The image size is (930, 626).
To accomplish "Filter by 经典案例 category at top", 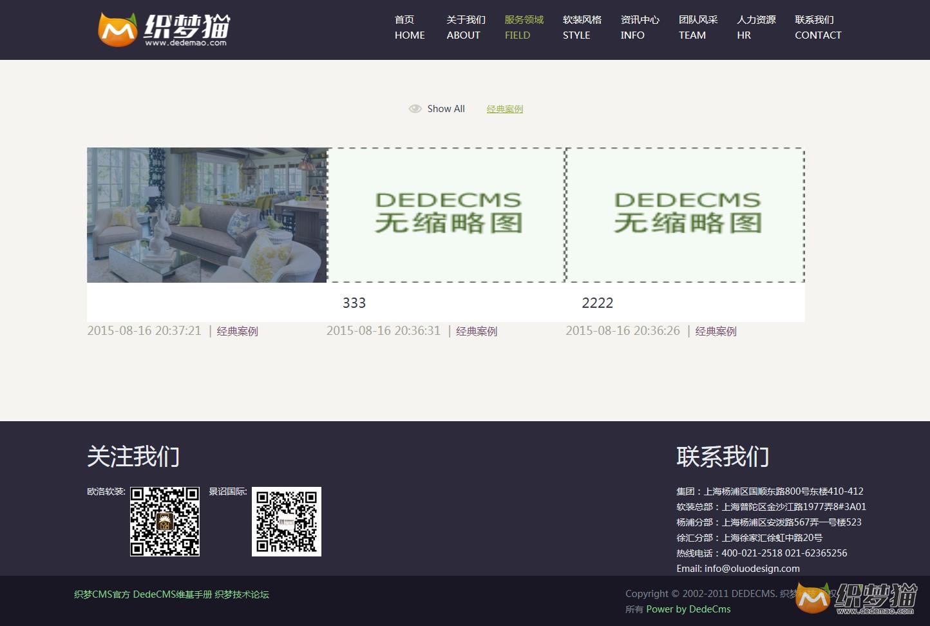I will 505,109.
